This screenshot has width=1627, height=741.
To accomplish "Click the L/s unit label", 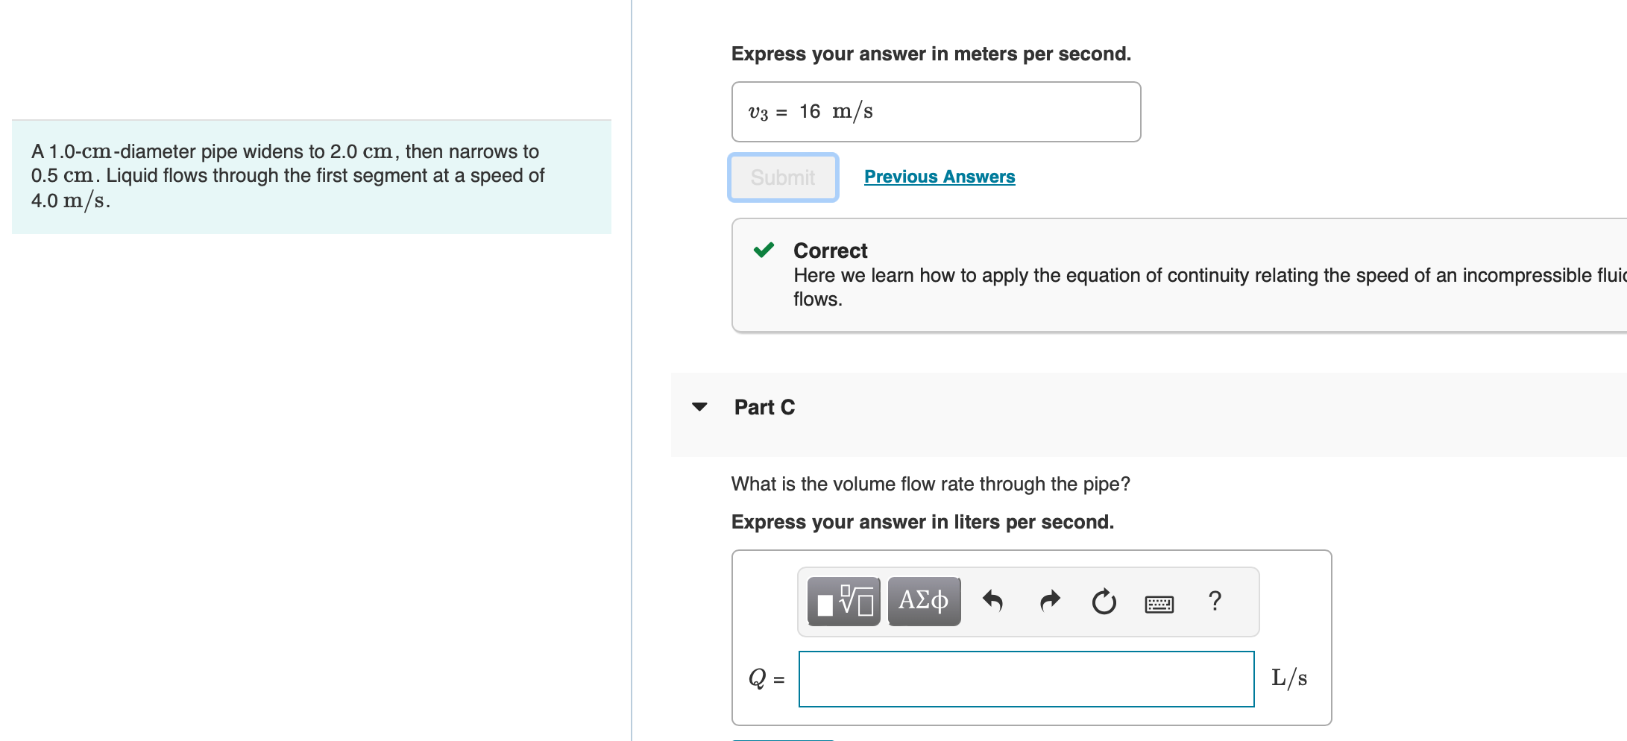I will [1289, 678].
